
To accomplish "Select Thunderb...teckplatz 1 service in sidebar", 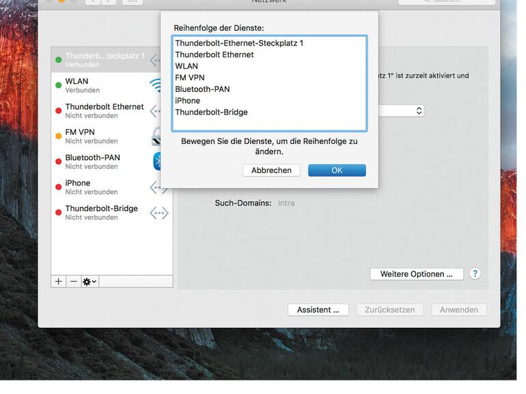I will click(x=106, y=60).
